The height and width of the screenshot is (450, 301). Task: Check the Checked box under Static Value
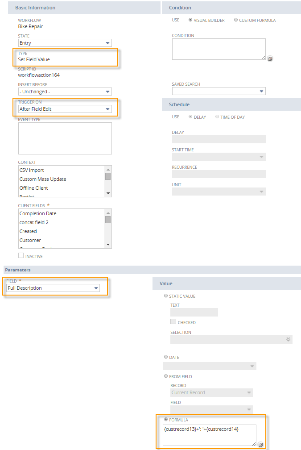(x=173, y=322)
